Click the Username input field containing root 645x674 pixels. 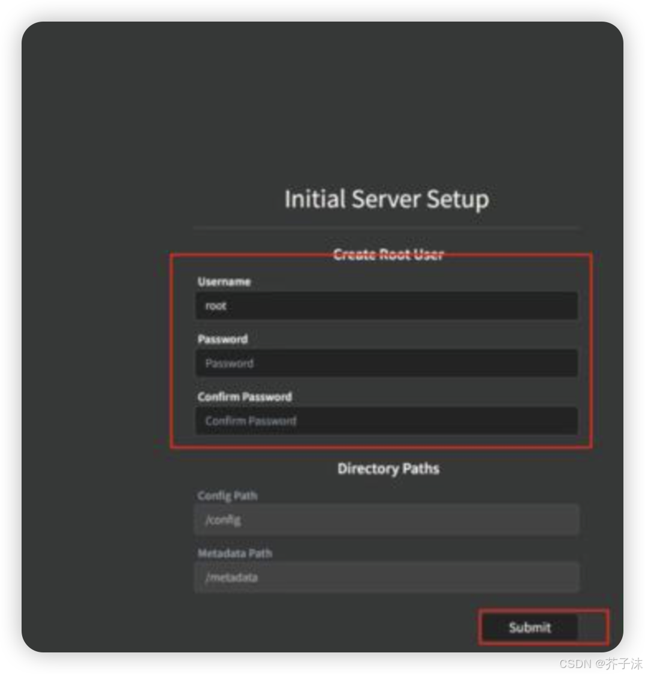[386, 306]
